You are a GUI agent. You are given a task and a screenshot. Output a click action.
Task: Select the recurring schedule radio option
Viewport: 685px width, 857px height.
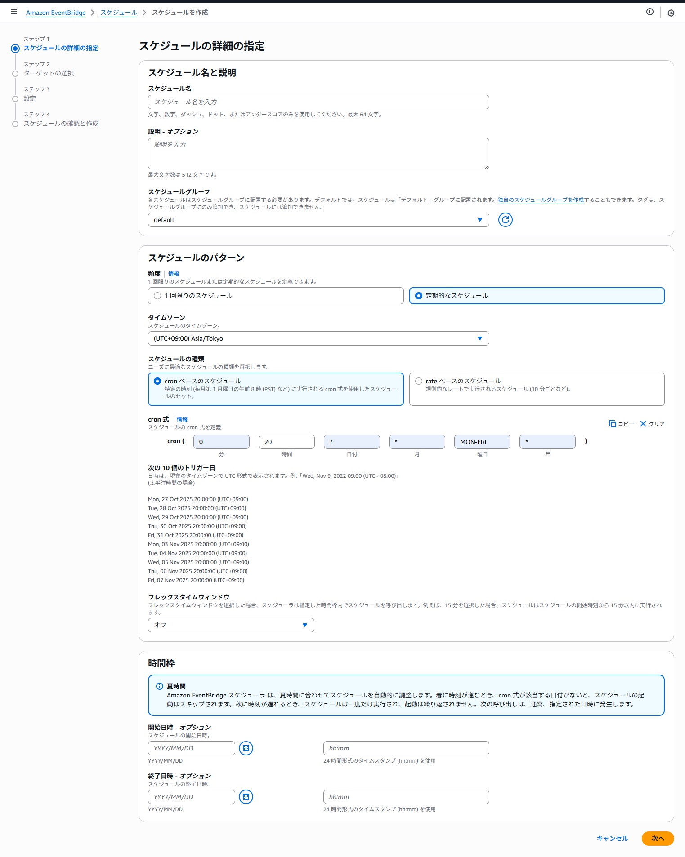pyautogui.click(x=419, y=296)
